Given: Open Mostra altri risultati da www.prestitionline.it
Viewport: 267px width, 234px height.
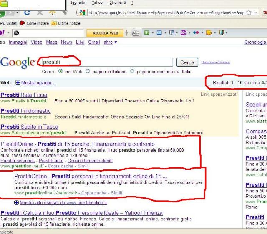Looking at the screenshot, I should coord(63,202).
